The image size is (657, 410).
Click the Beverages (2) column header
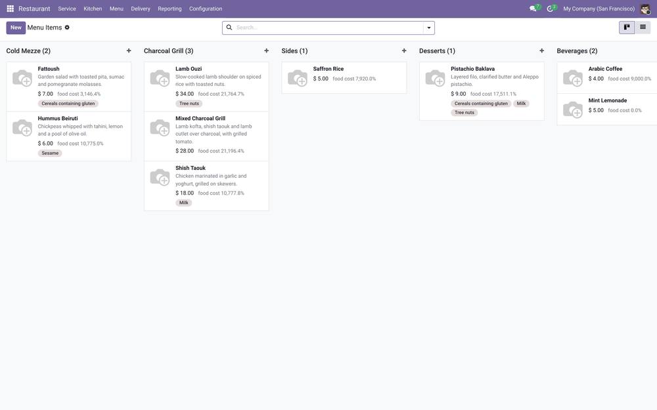(577, 51)
